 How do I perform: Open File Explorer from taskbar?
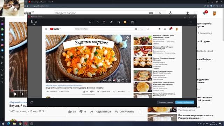(14, 124)
